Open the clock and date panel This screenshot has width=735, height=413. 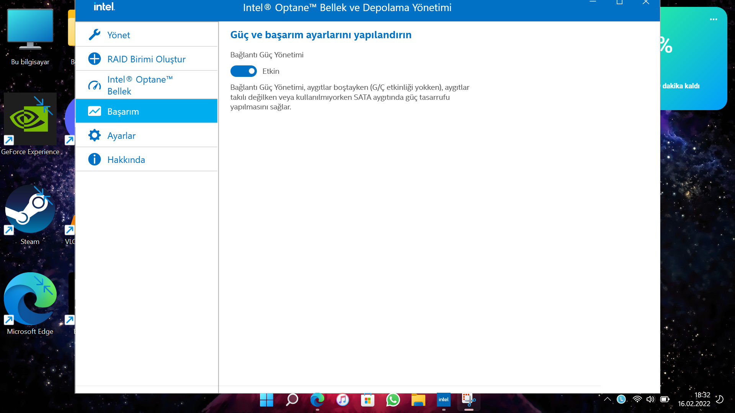(694, 399)
